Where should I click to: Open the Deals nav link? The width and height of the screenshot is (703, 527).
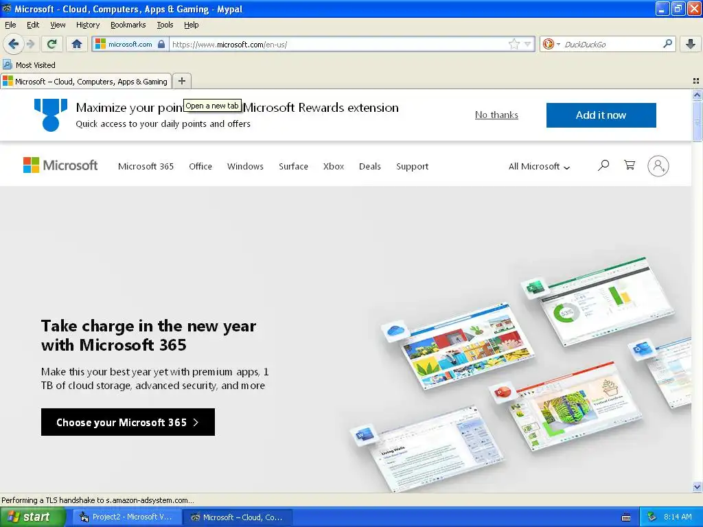click(x=370, y=166)
